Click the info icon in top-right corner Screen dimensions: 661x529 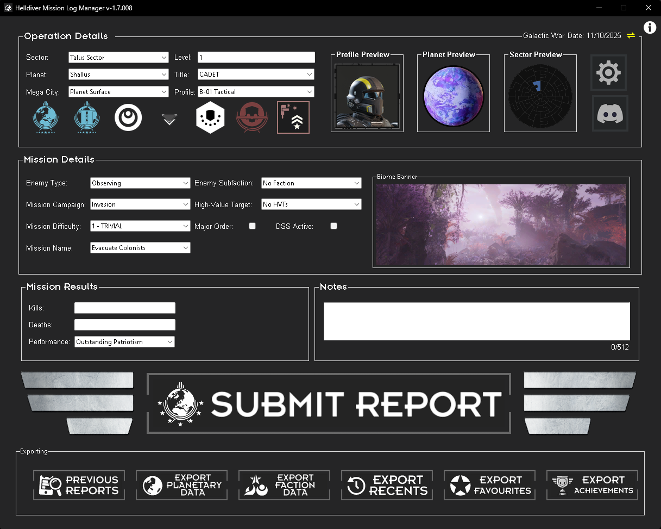click(650, 28)
